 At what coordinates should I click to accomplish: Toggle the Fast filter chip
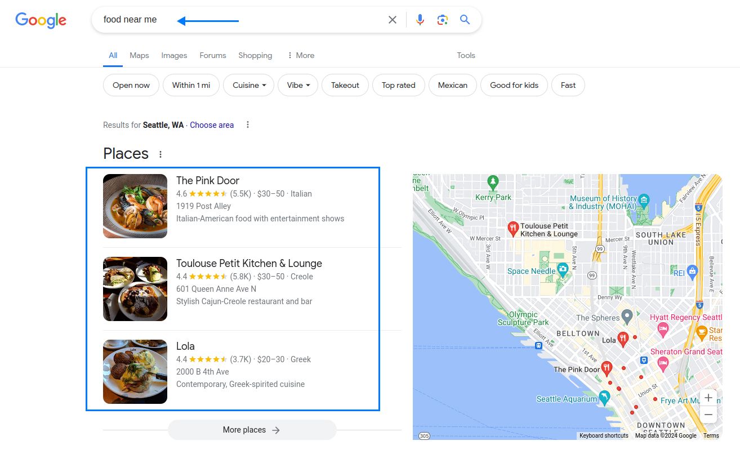coord(568,85)
